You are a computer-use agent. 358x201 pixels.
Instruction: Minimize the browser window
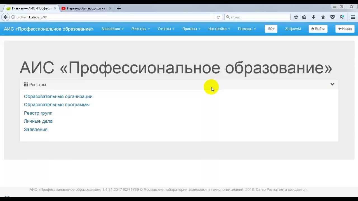pos(335,6)
